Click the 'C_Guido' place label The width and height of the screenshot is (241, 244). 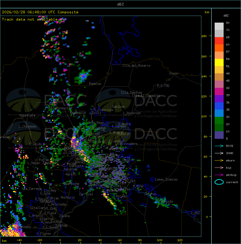tap(35, 144)
